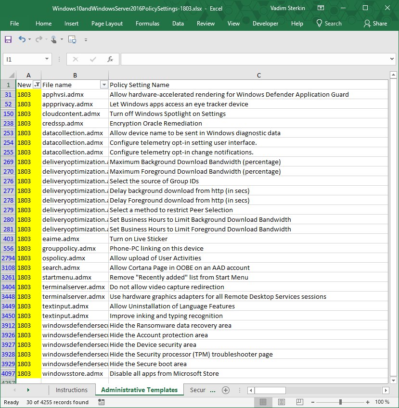Image resolution: width=399 pixels, height=408 pixels.
Task: Click the Save icon in Quick Access Toolbar
Action: [8, 39]
